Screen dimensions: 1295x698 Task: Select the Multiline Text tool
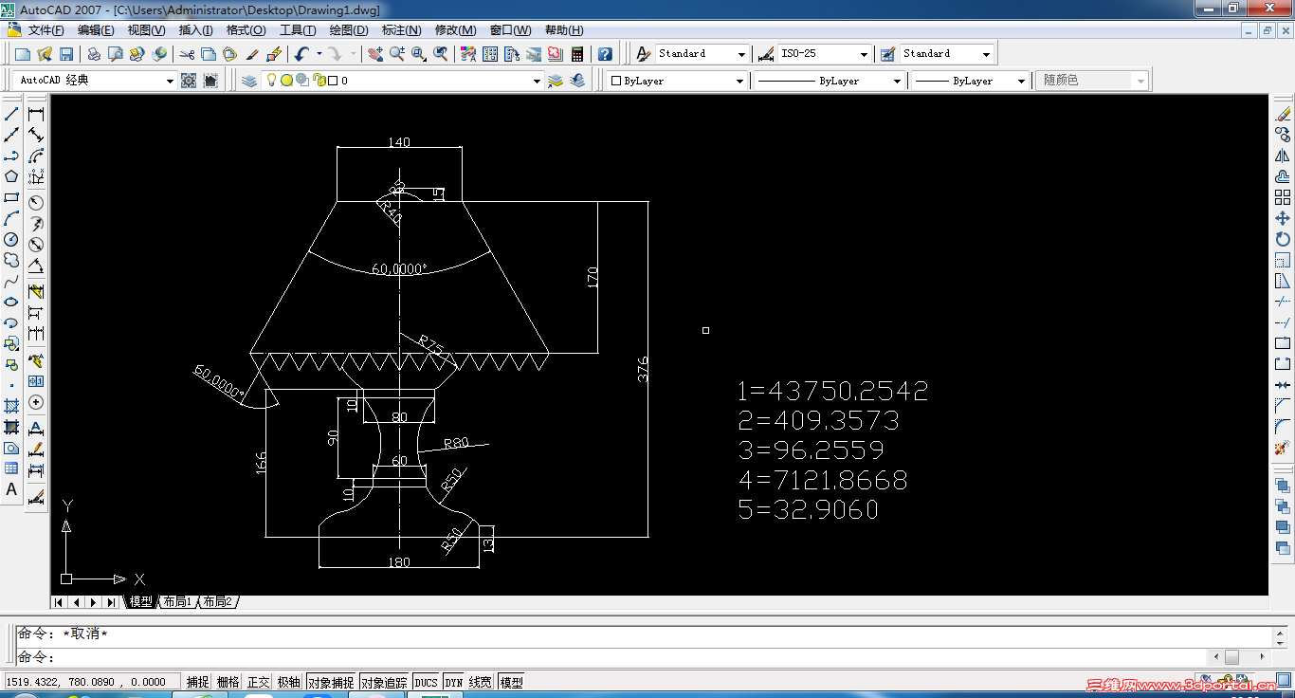coord(11,489)
